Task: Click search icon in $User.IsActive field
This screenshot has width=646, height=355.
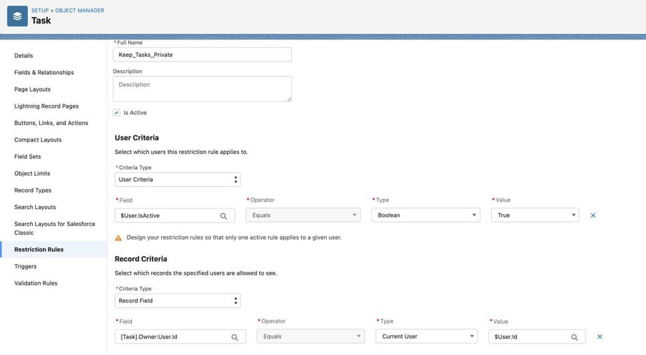Action: (x=224, y=216)
